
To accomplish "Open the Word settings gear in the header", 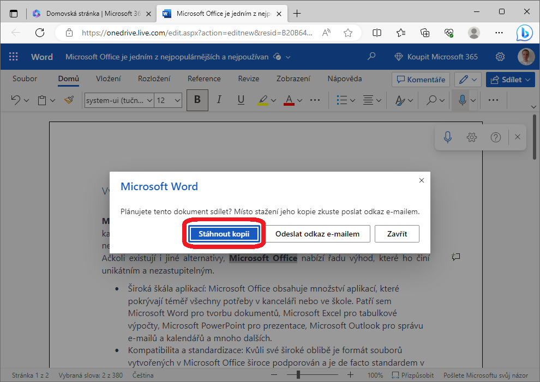I will (500, 57).
